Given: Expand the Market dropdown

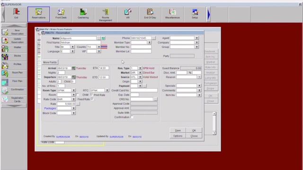Looking at the screenshot, I should coord(140,73).
